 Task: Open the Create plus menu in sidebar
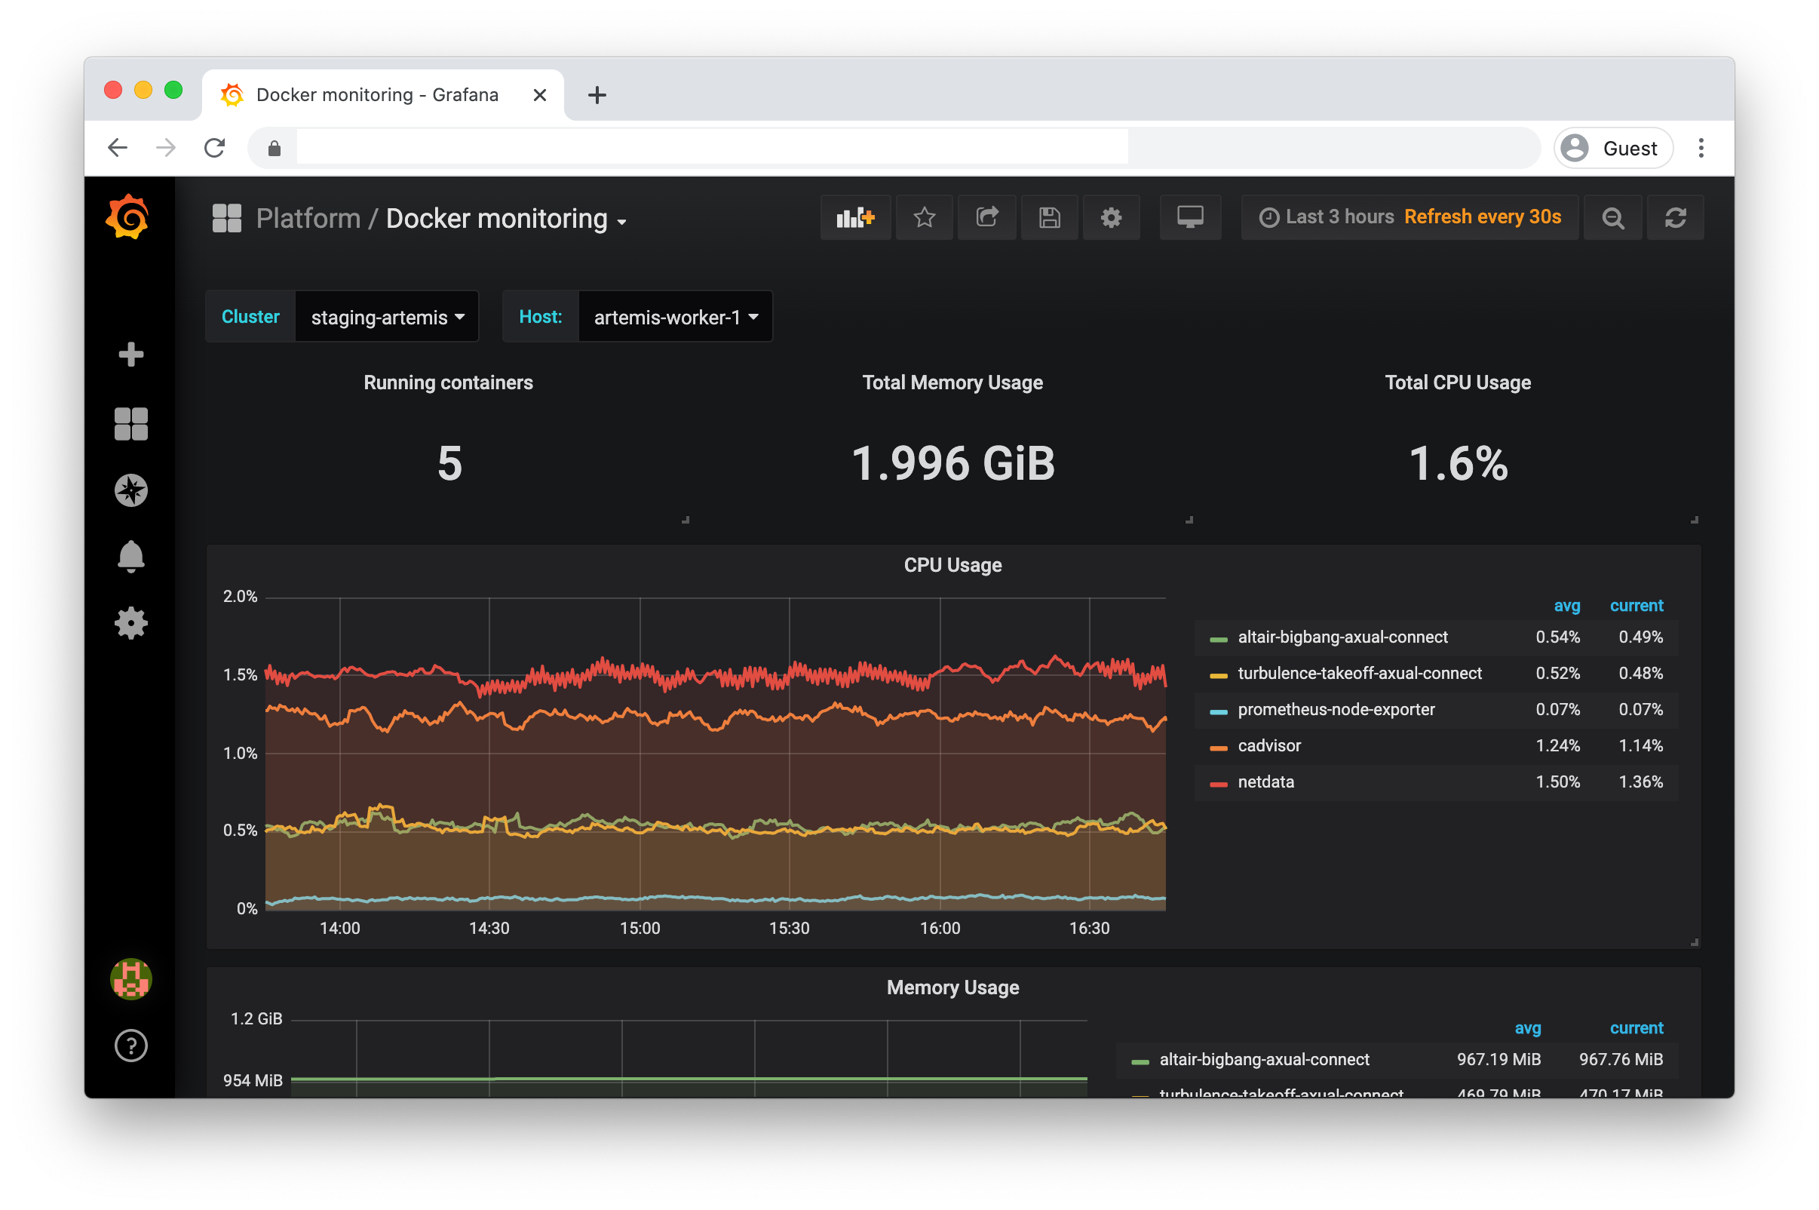(130, 355)
